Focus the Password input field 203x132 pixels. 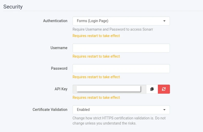pyautogui.click(x=121, y=68)
